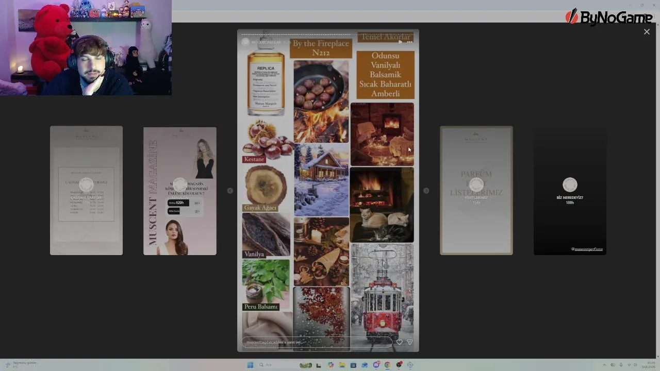Image resolution: width=660 pixels, height=371 pixels.
Task: Open the MOODBOARDLAR highlight name
Action: pos(266,42)
